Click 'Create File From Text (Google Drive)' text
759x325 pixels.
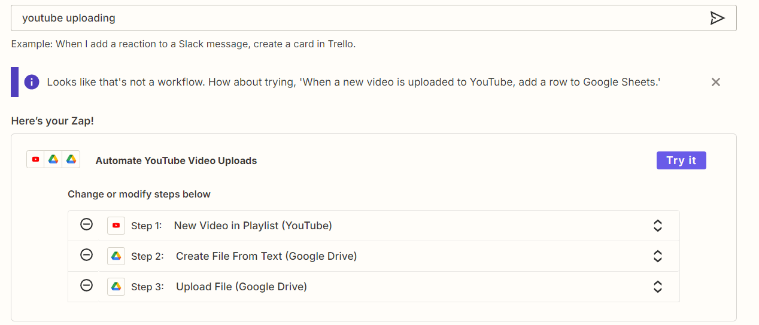[x=266, y=256]
